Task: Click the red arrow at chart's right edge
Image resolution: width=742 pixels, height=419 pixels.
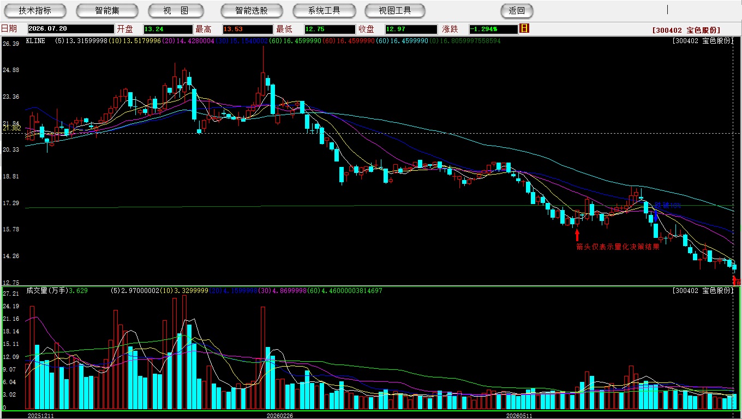Action: pos(734,280)
